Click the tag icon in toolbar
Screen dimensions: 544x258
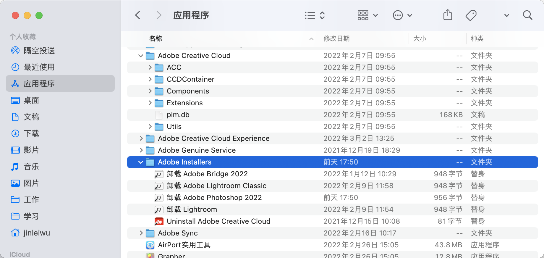(471, 15)
